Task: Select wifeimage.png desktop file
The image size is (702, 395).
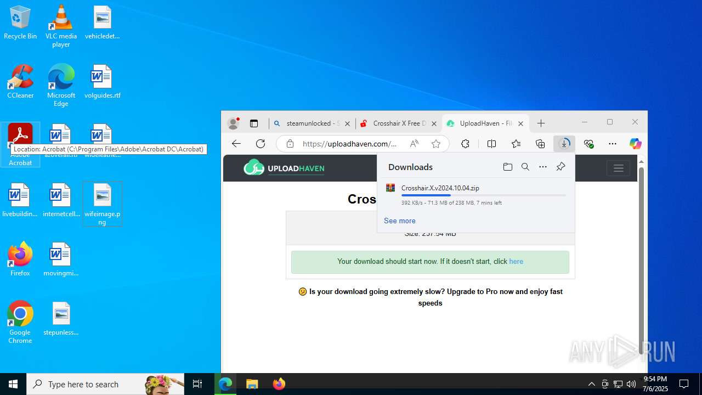Action: (x=102, y=204)
